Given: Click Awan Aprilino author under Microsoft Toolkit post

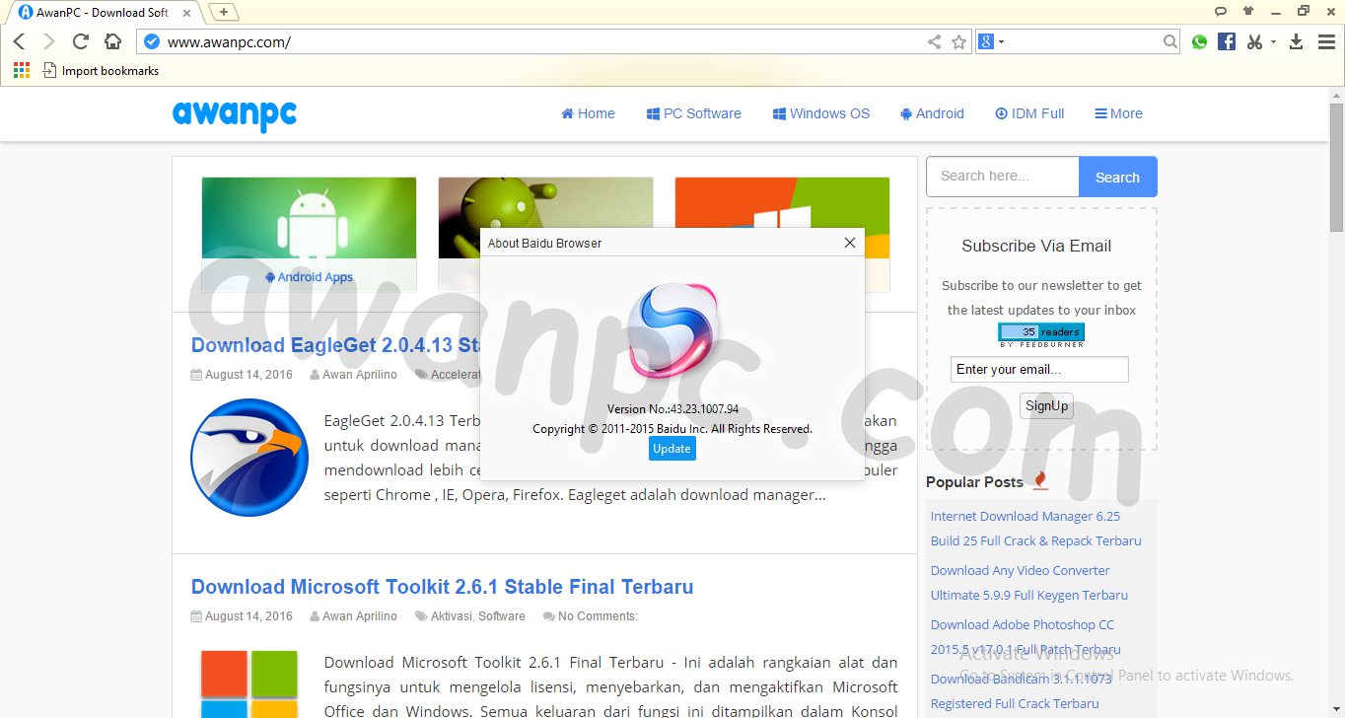Looking at the screenshot, I should pos(359,616).
